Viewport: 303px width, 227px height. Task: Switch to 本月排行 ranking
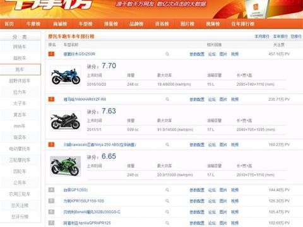click(x=262, y=37)
